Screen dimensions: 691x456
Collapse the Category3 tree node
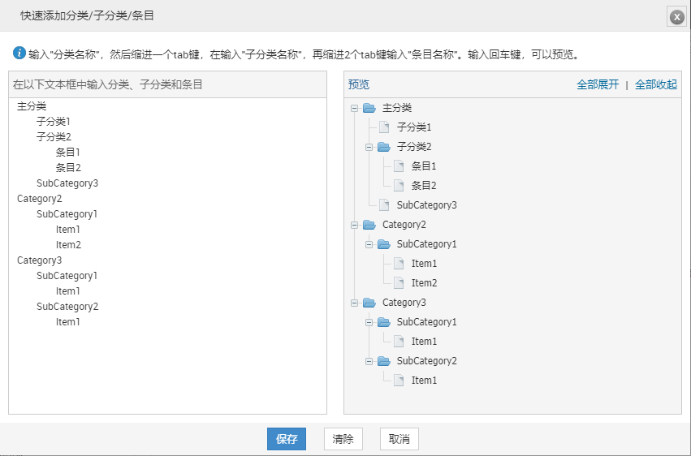click(x=353, y=303)
